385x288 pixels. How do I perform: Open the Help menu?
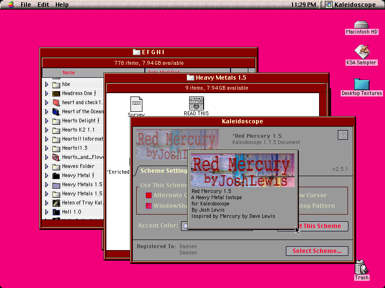tap(62, 5)
